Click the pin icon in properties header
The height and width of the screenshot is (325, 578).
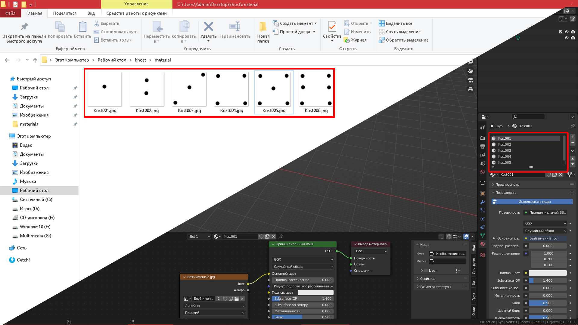coord(572,126)
